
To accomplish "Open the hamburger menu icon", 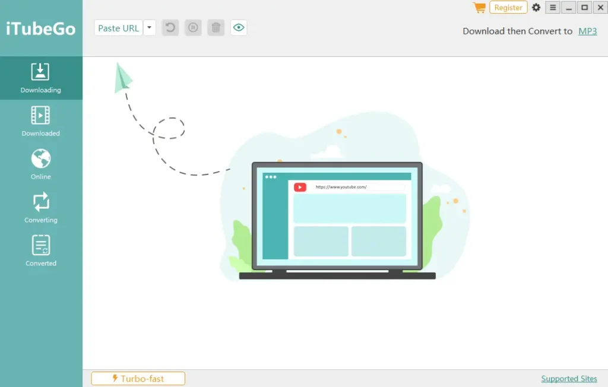I will 553,7.
